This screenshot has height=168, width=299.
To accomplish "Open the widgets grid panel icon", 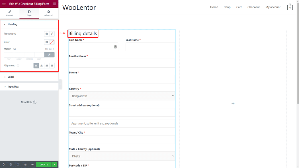I will click(55, 4).
